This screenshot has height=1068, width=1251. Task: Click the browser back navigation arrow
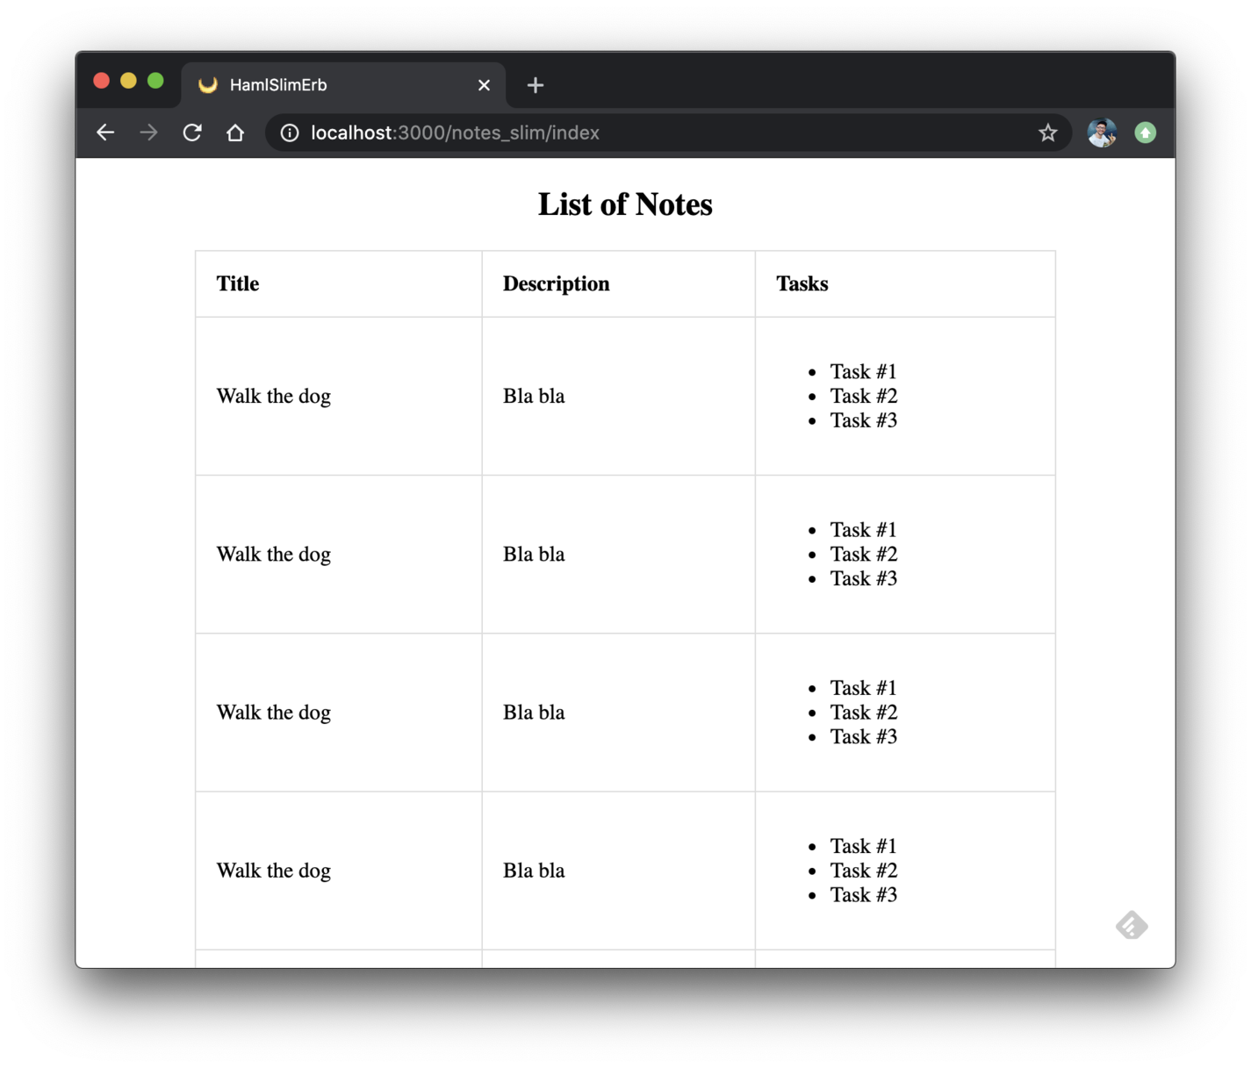coord(104,133)
